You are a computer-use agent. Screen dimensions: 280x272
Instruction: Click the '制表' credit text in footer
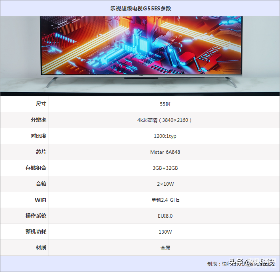[240, 264]
